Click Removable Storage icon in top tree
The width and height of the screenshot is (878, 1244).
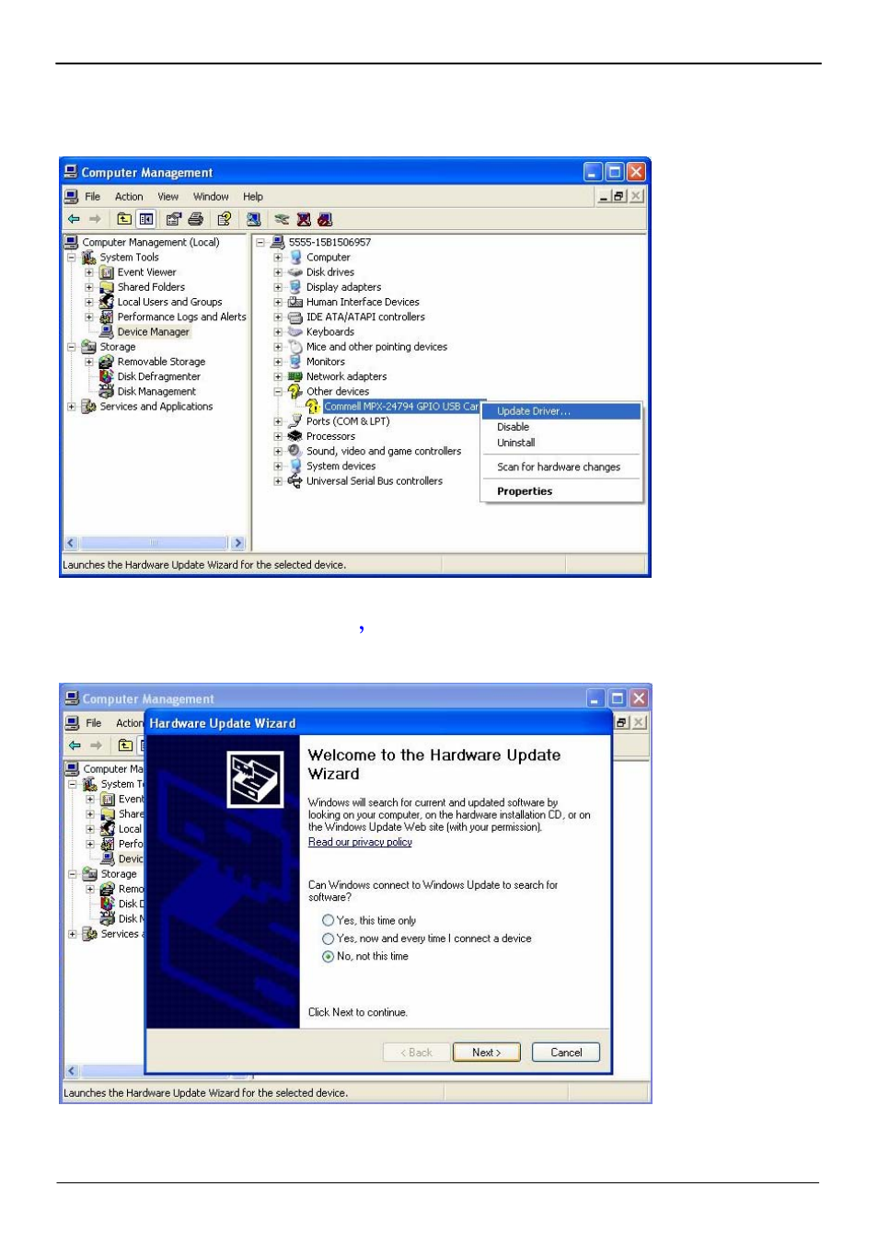click(x=107, y=362)
